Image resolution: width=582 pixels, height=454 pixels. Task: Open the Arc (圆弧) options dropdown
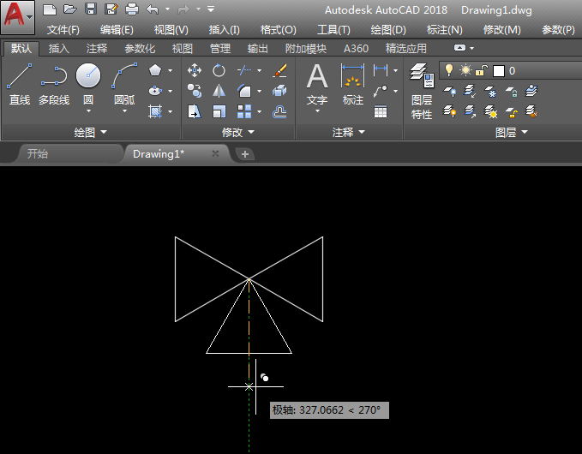point(124,111)
